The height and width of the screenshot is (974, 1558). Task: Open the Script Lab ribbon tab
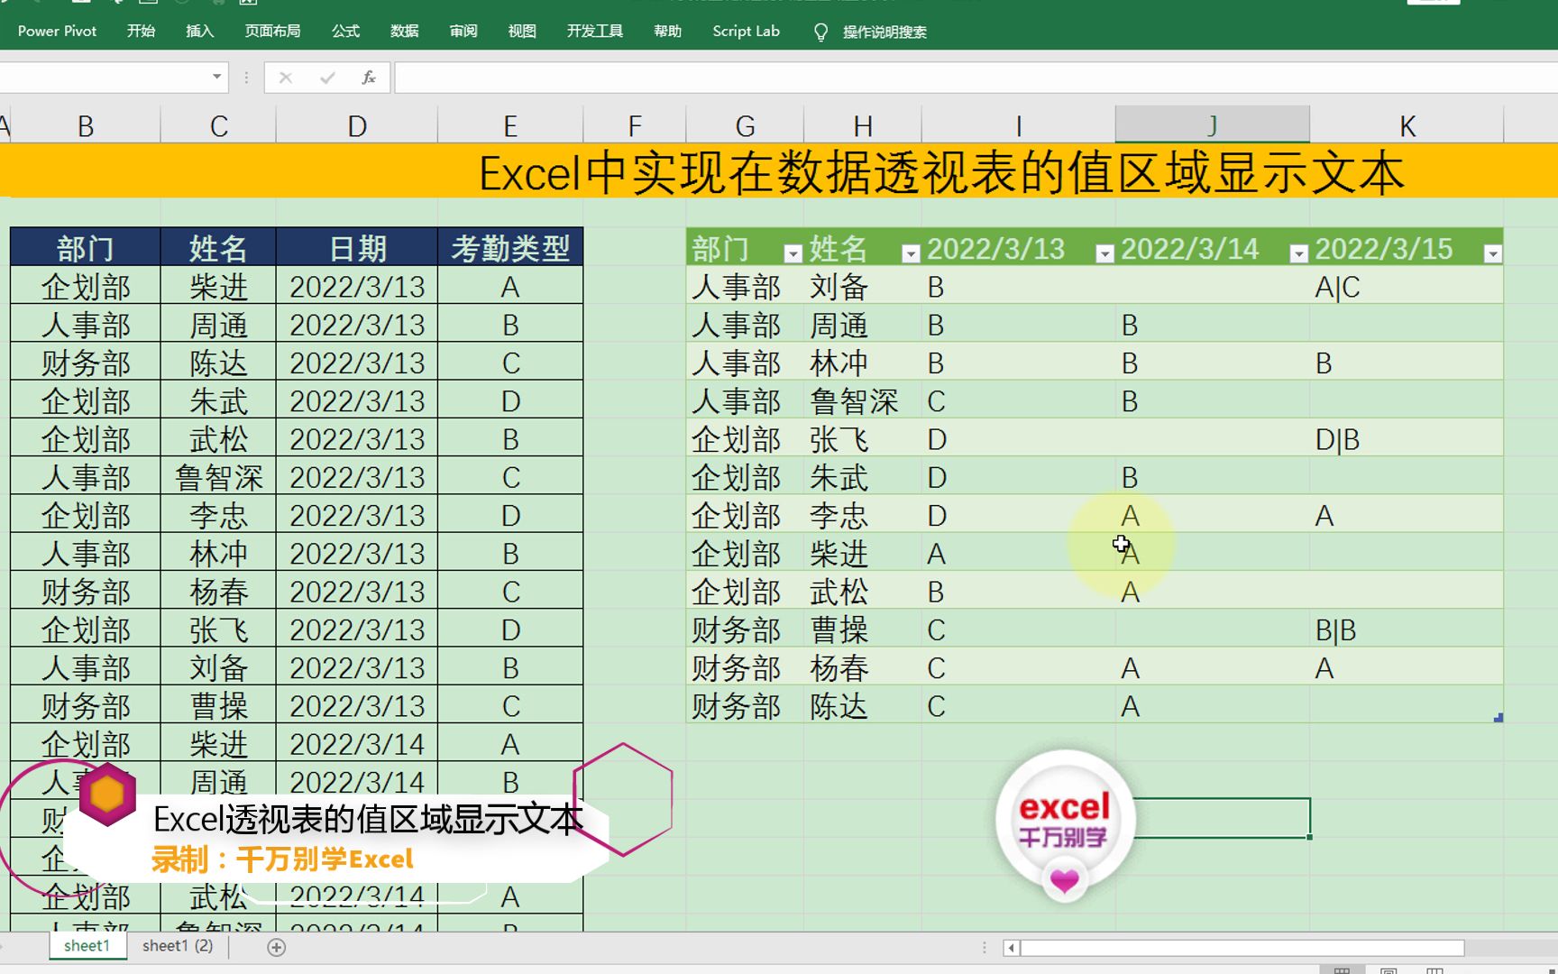(x=746, y=31)
